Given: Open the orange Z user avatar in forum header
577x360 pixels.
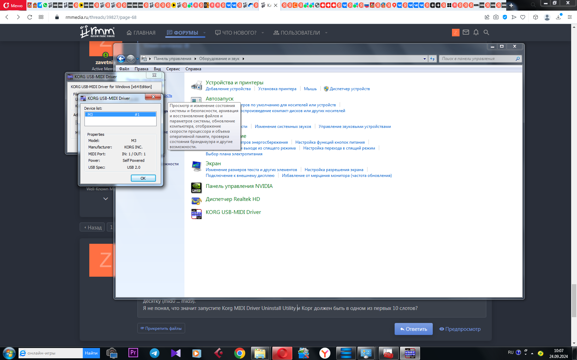Looking at the screenshot, I should tap(456, 33).
